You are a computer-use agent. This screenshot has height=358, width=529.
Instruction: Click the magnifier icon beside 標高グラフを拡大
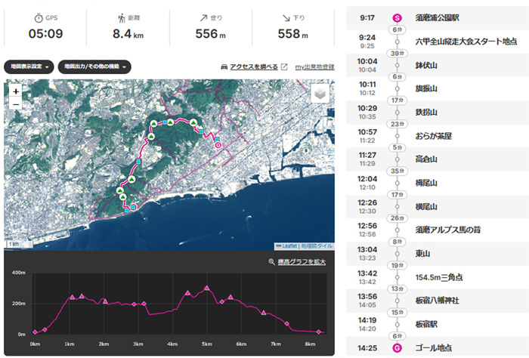271,262
